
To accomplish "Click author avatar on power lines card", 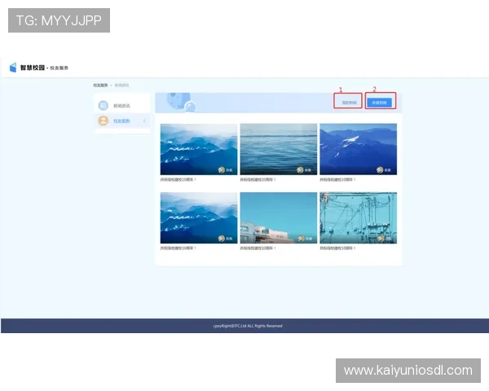I will 380,239.
